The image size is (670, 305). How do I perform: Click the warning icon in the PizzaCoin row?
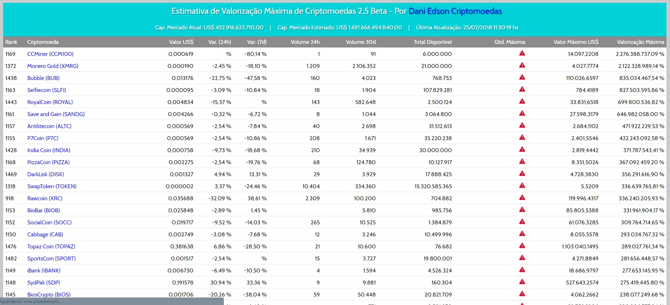point(522,162)
